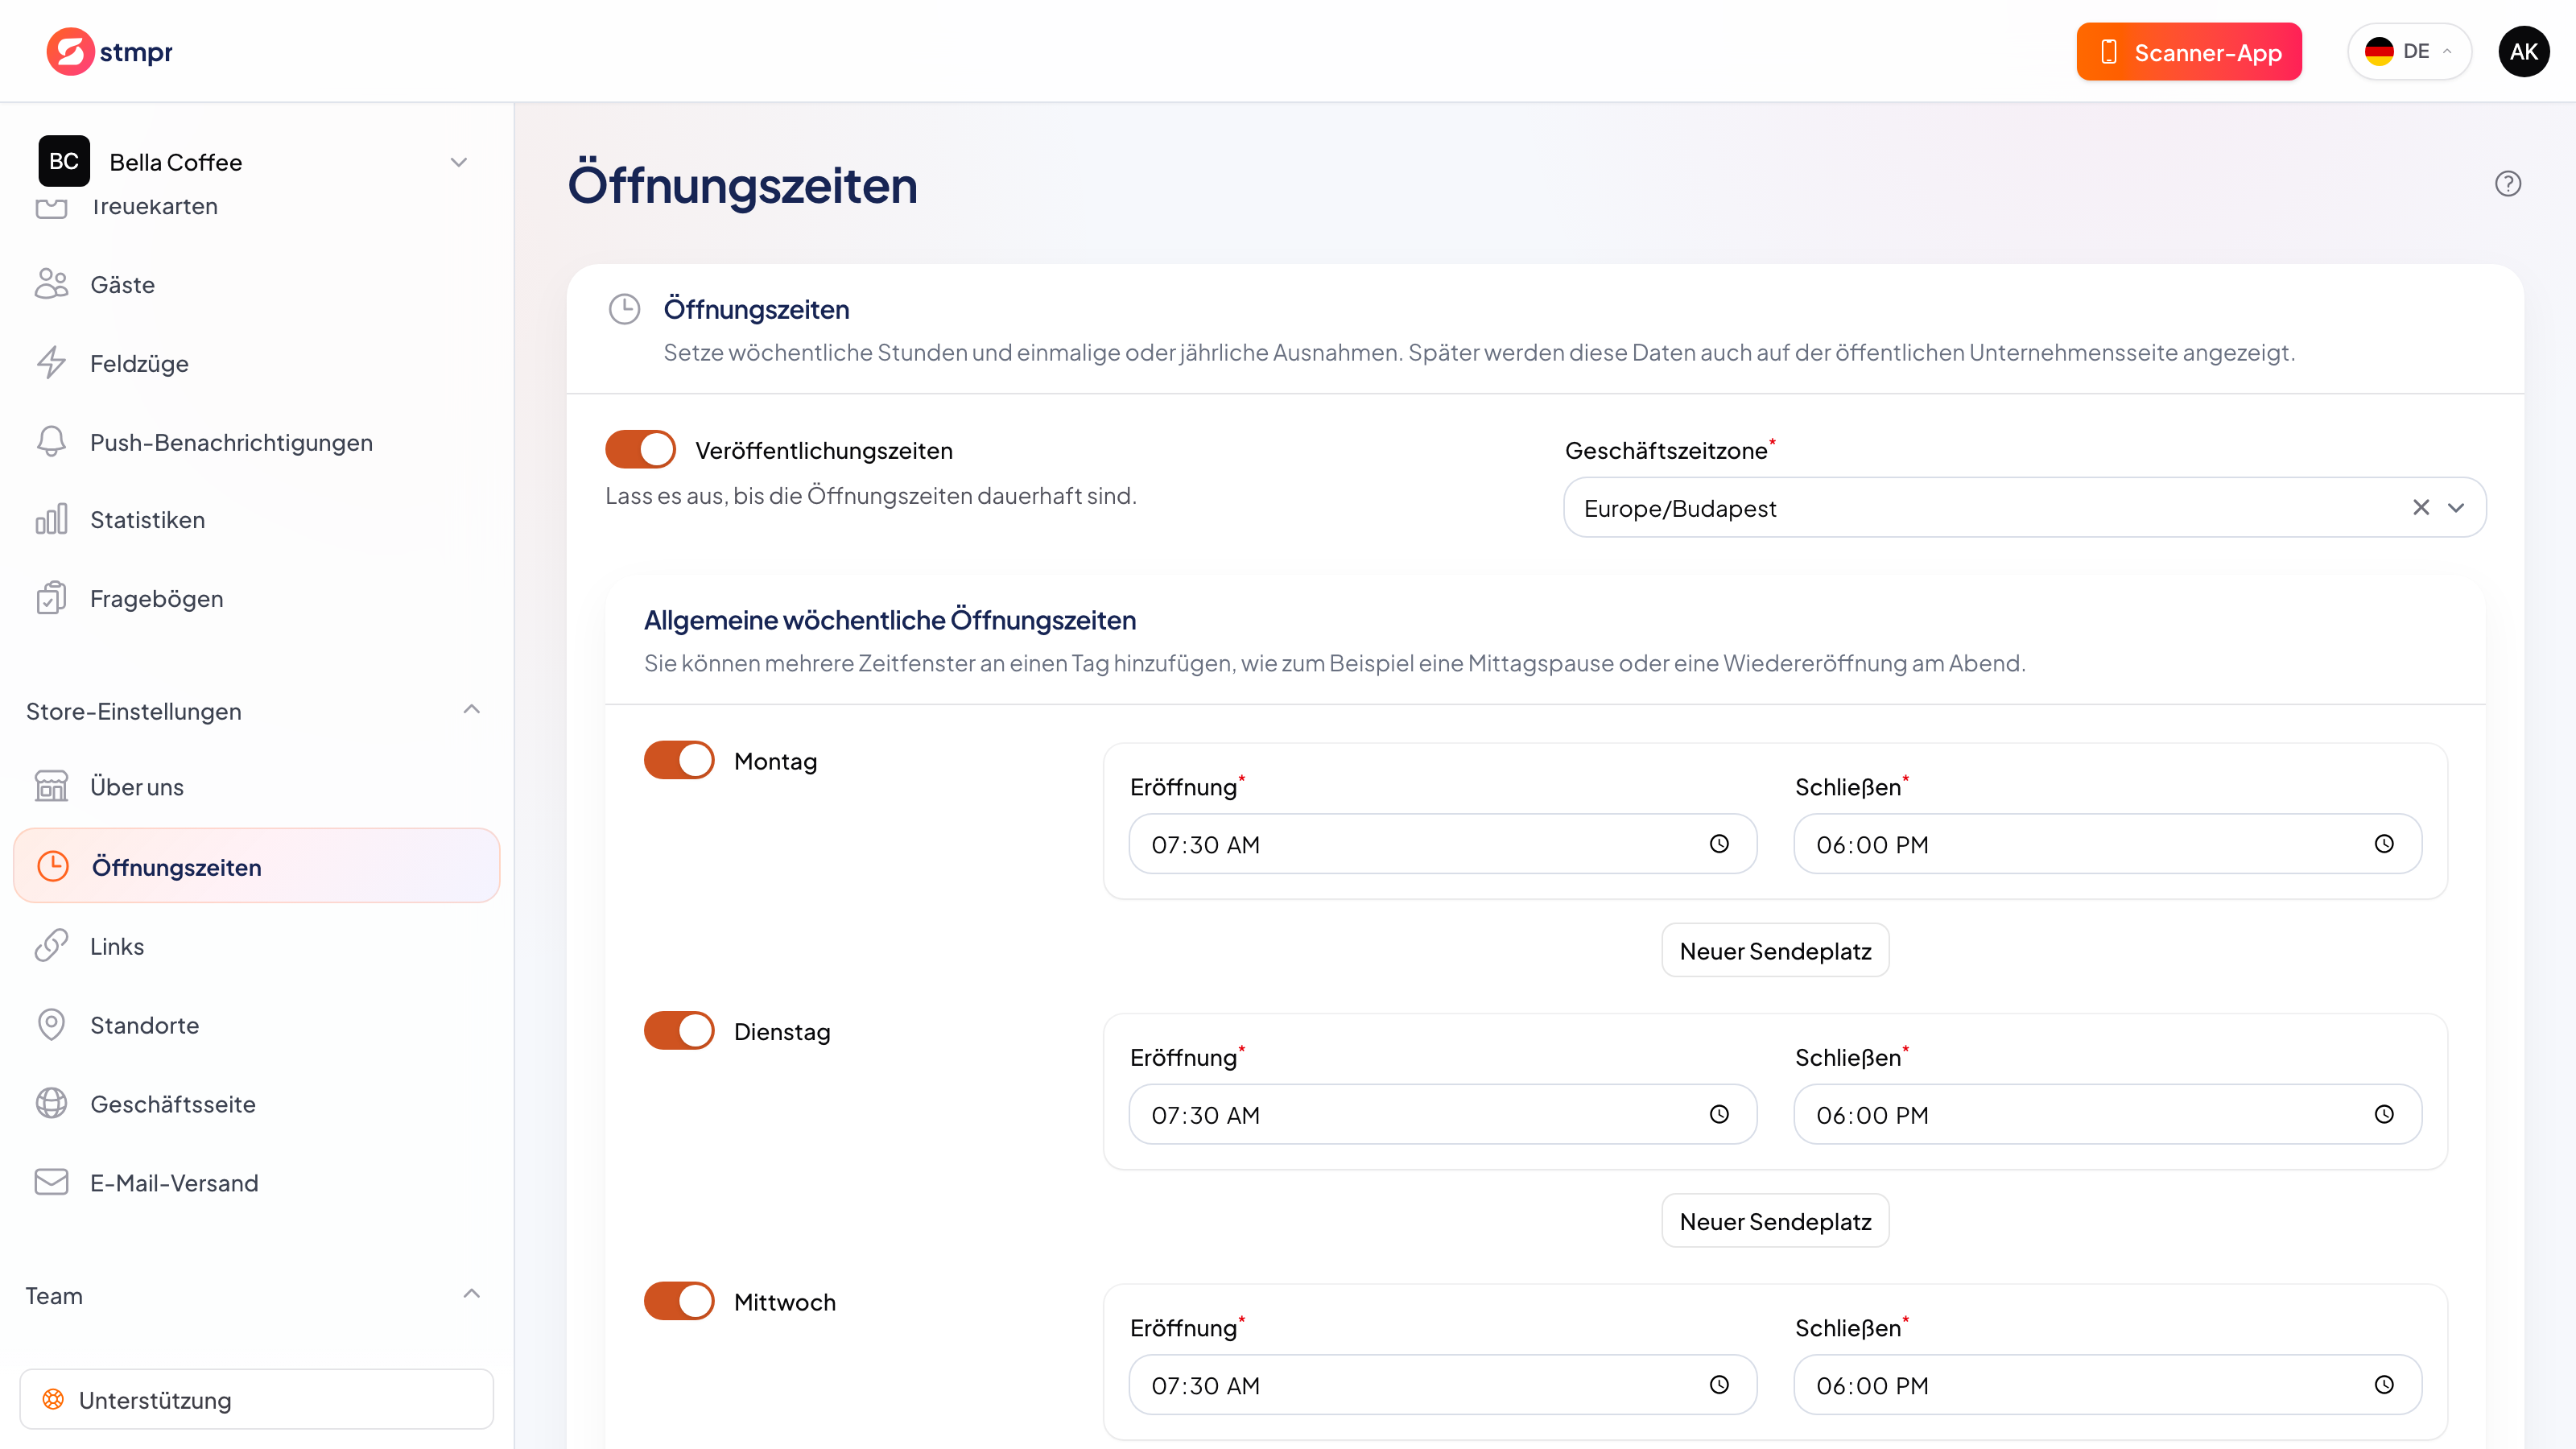Click the stmpr logo
2576x1449 pixels.
(x=109, y=51)
